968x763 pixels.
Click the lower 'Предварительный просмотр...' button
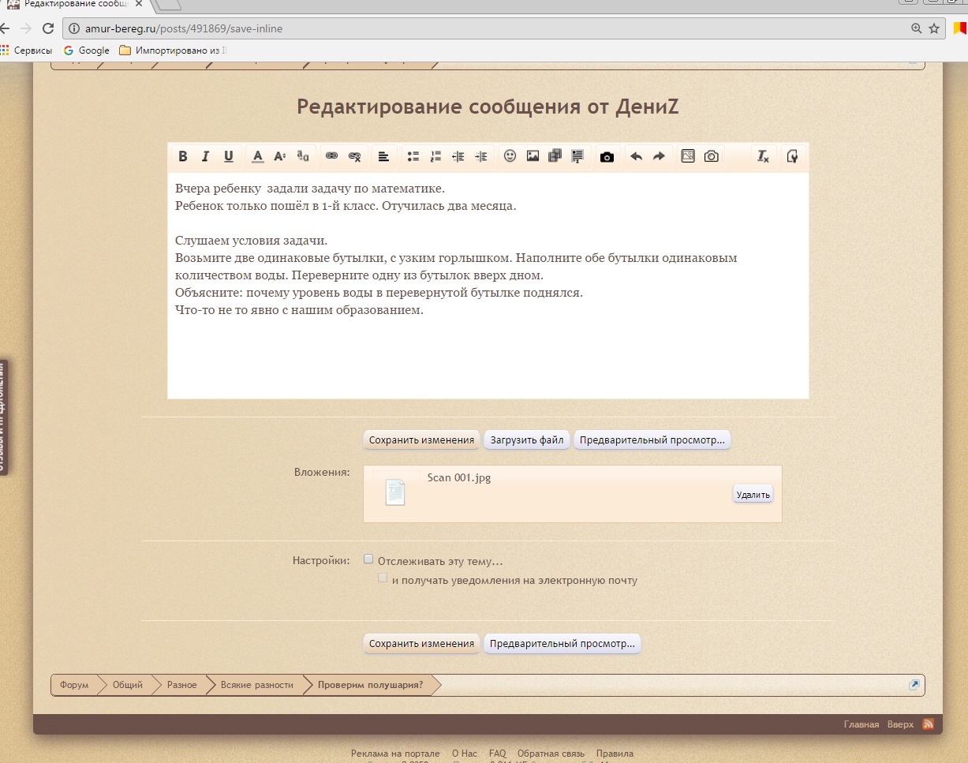tap(562, 643)
